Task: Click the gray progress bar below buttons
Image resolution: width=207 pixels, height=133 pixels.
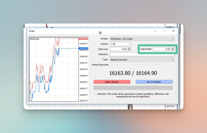Action: [x=133, y=88]
